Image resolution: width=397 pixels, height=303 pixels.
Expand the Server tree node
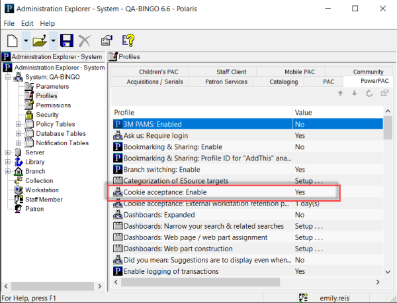(x=7, y=152)
